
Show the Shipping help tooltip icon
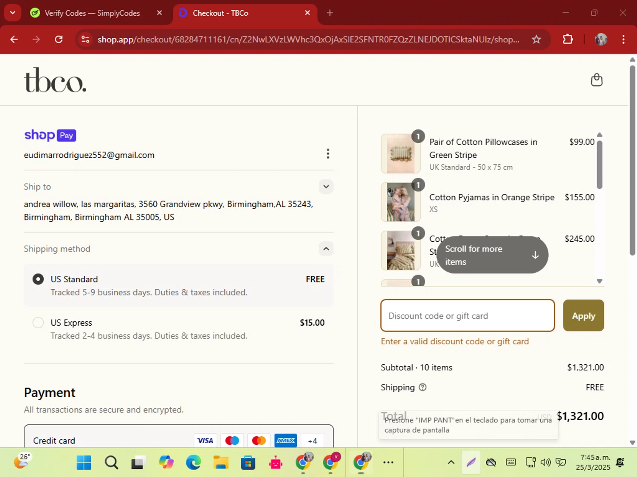(423, 387)
